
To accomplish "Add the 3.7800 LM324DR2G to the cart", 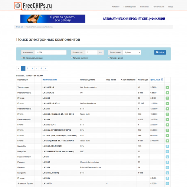I will (x=167, y=88).
